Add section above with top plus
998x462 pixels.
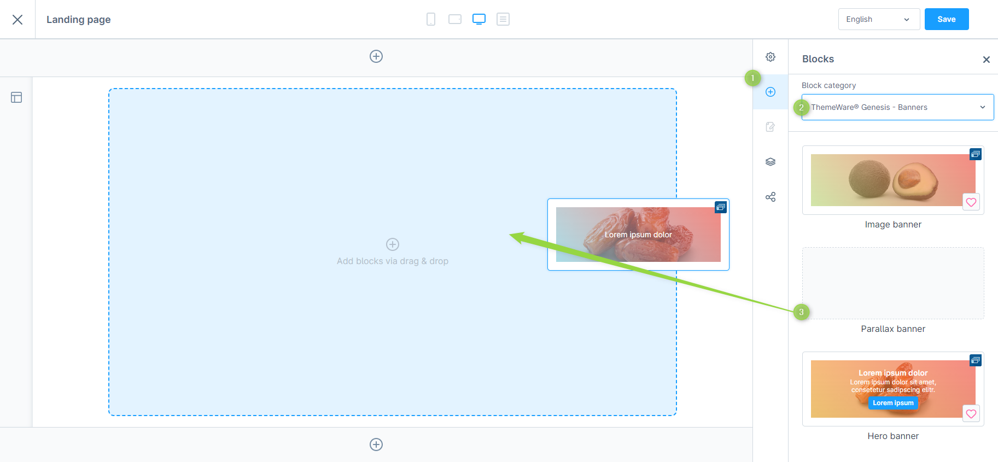[376, 56]
